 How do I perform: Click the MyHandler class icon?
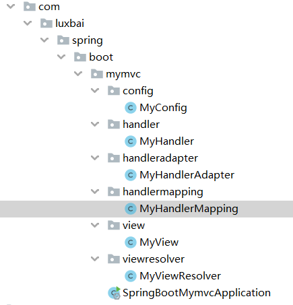point(131,141)
